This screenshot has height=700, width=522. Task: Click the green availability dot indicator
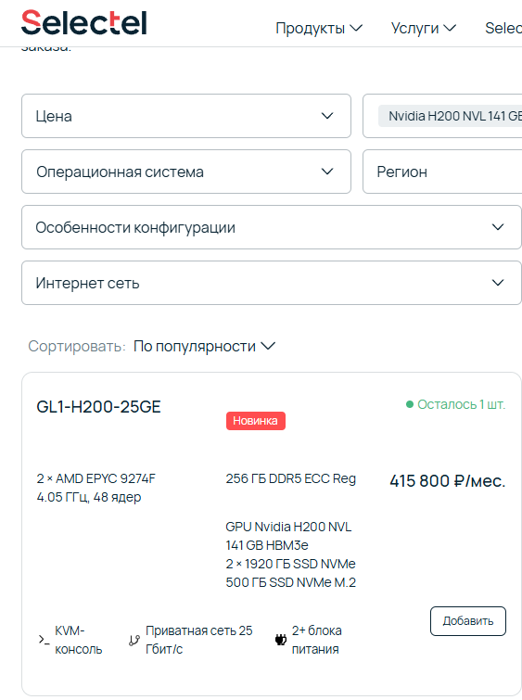coord(410,404)
